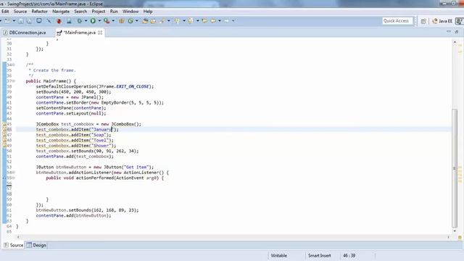Open the Source menu
Screen dimensions: 464x261
pos(20,12)
